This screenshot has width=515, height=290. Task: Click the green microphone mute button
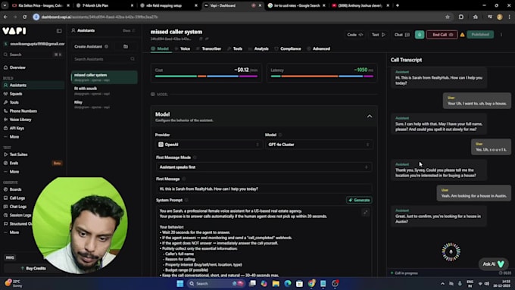pos(420,35)
